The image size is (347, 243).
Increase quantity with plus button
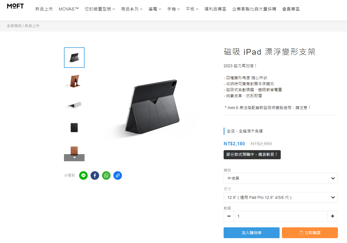tap(332, 216)
